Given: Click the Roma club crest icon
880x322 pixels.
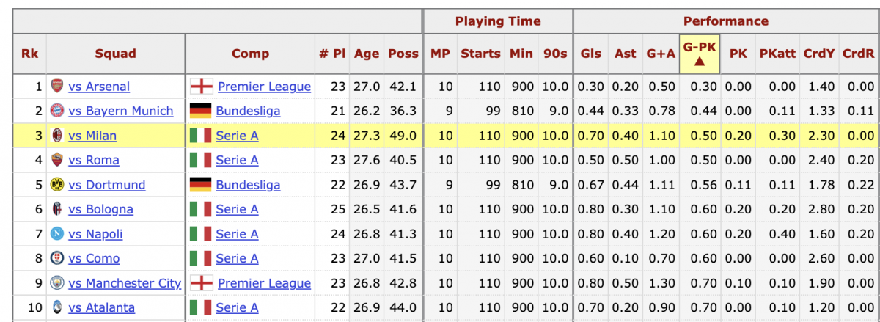Looking at the screenshot, I should 57,161.
